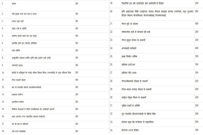Select the आंगनवाड़ी कार्यकर्ता entry
The image size is (203, 135).
click(x=129, y=48)
